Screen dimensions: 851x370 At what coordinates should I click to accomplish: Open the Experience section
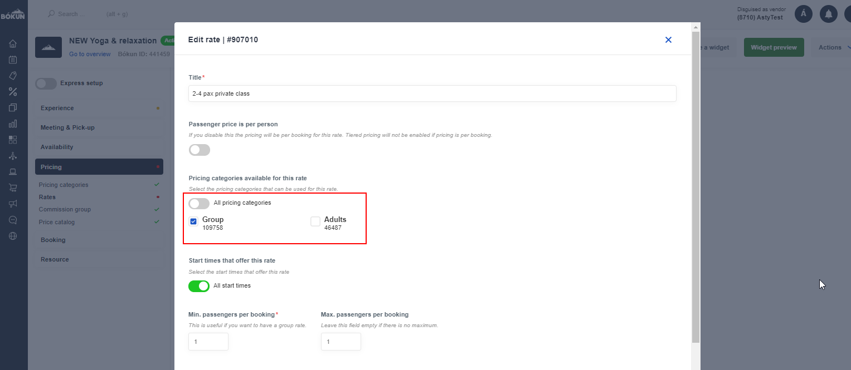[x=99, y=108]
